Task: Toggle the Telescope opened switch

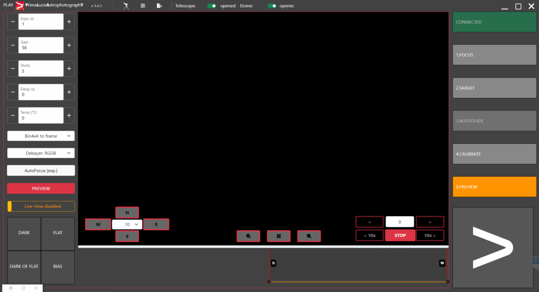Action: point(212,6)
